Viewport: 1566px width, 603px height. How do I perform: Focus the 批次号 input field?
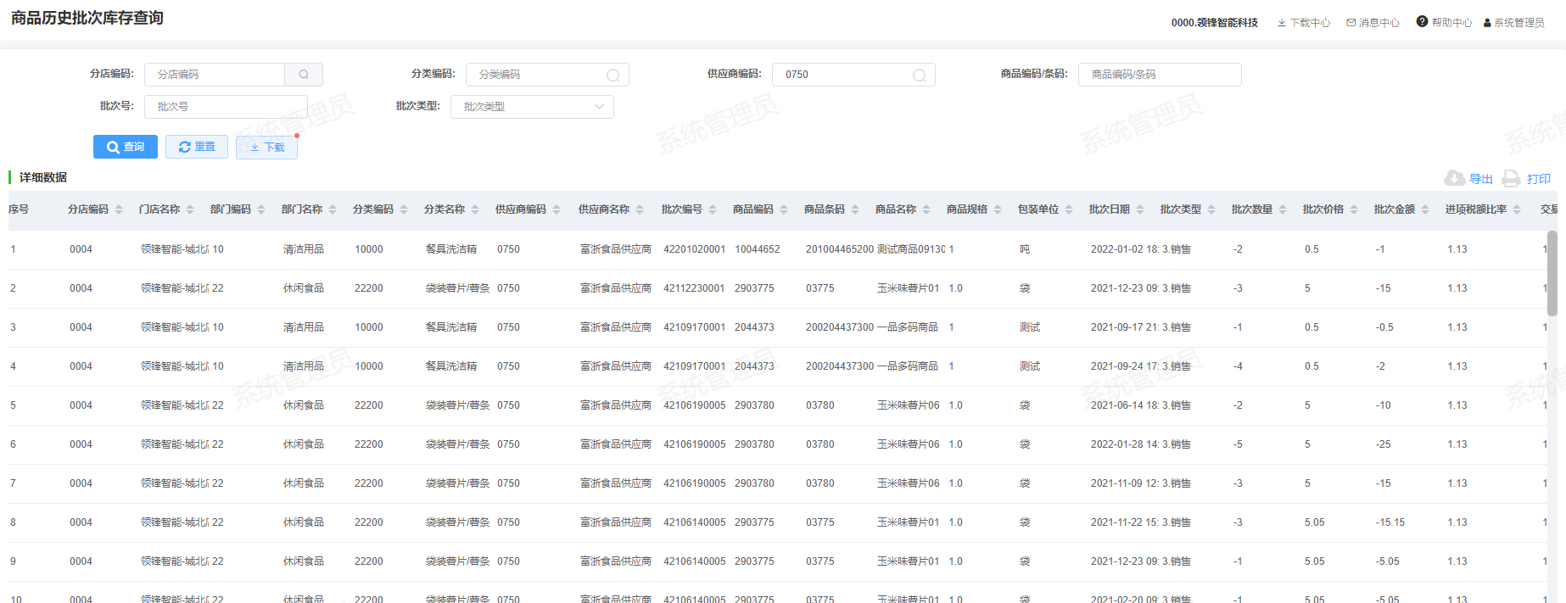point(226,107)
